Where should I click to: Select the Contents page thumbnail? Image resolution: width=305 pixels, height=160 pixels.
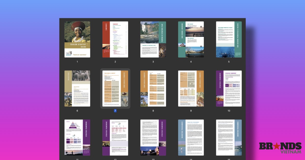coord(115,39)
